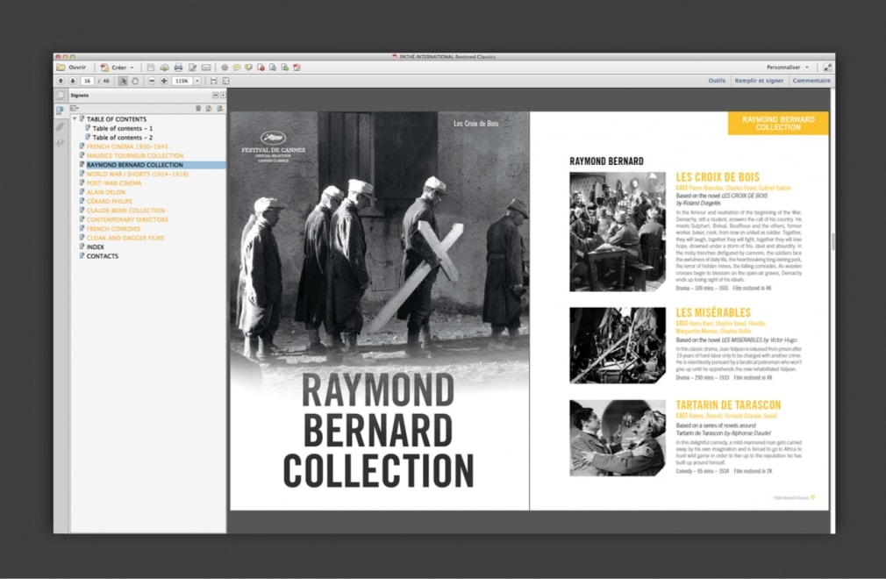The width and height of the screenshot is (886, 579).
Task: Open the 115% zoom level dropdown
Action: (x=196, y=81)
